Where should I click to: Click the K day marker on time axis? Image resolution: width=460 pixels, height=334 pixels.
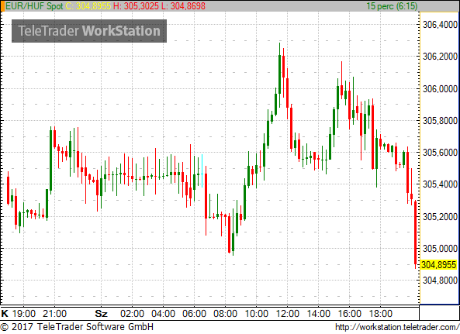click(x=5, y=314)
